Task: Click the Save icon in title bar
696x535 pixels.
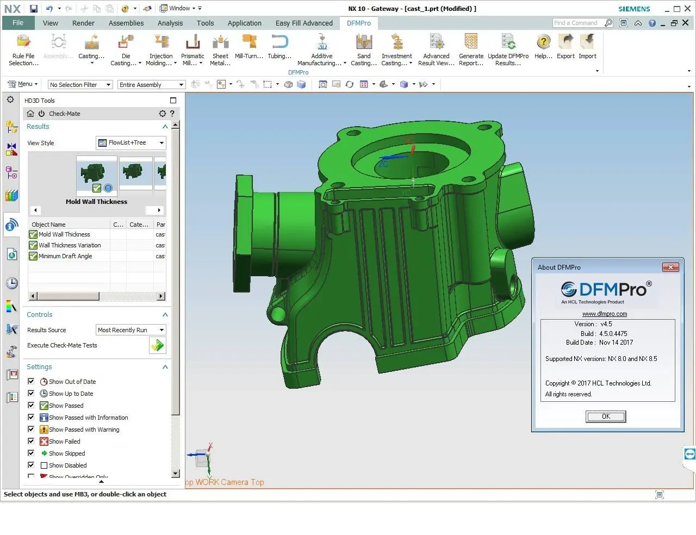Action: click(34, 8)
